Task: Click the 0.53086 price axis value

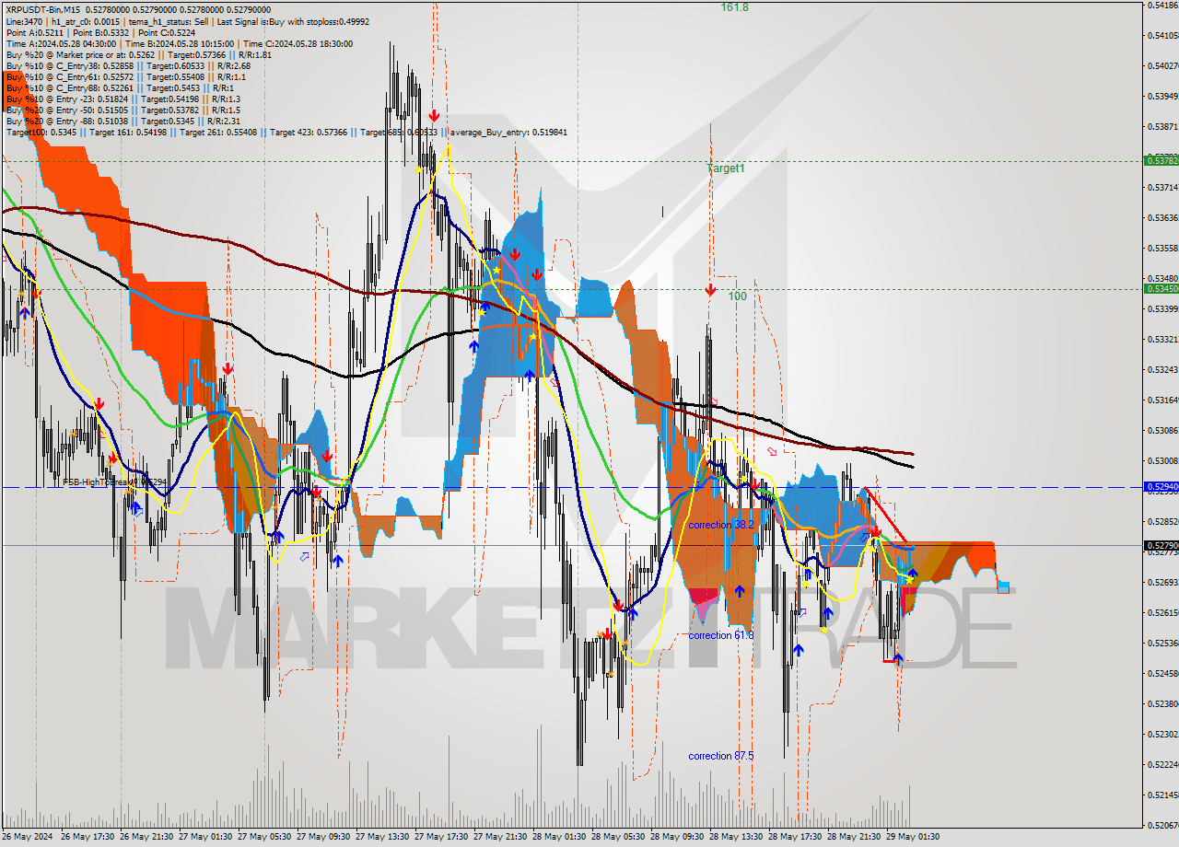Action: (1161, 431)
